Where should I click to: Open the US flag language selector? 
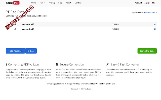point(154,3)
